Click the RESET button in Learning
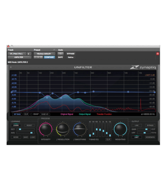Screen dimensions: 166x190 point(29,126)
